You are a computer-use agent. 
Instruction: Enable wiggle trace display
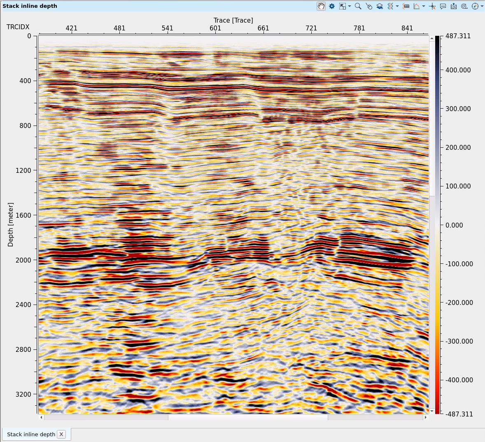tap(390, 6)
